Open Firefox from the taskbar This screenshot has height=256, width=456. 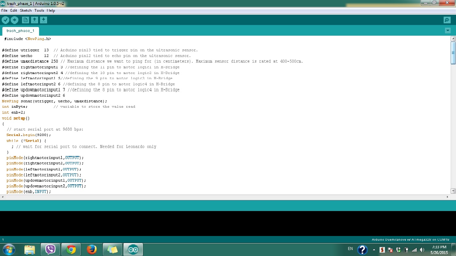[x=91, y=249]
